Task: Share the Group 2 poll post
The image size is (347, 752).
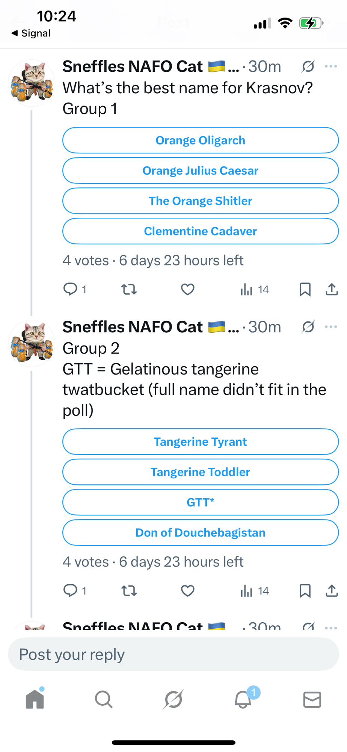Action: point(332,591)
